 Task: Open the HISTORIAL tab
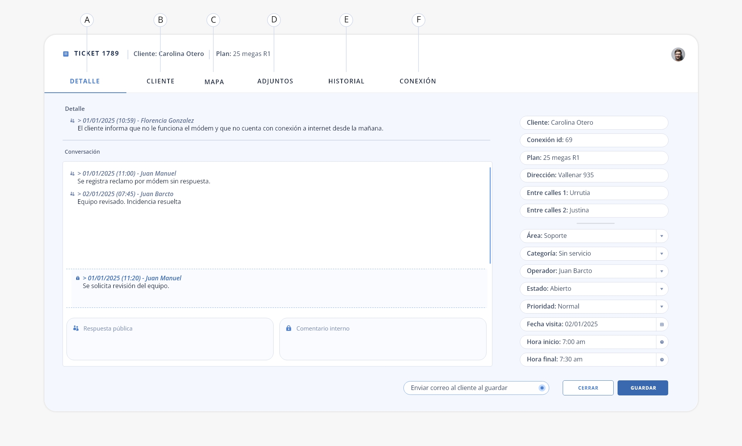(x=346, y=81)
